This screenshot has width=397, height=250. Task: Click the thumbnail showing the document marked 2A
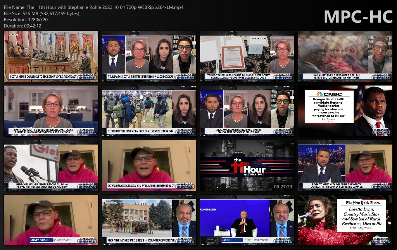(247, 57)
